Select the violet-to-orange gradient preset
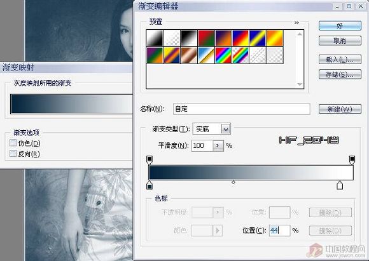 coord(223,38)
